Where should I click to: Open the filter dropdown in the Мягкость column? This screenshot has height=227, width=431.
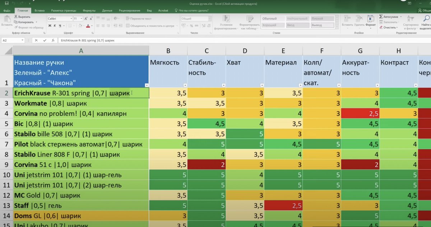[x=185, y=85]
